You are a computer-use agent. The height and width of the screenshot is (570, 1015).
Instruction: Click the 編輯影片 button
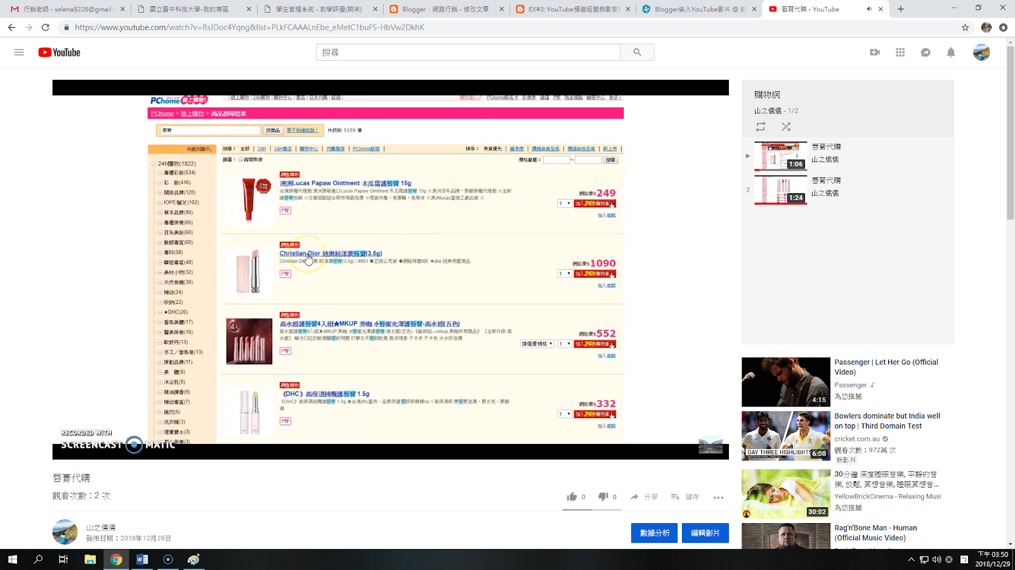pyautogui.click(x=705, y=533)
